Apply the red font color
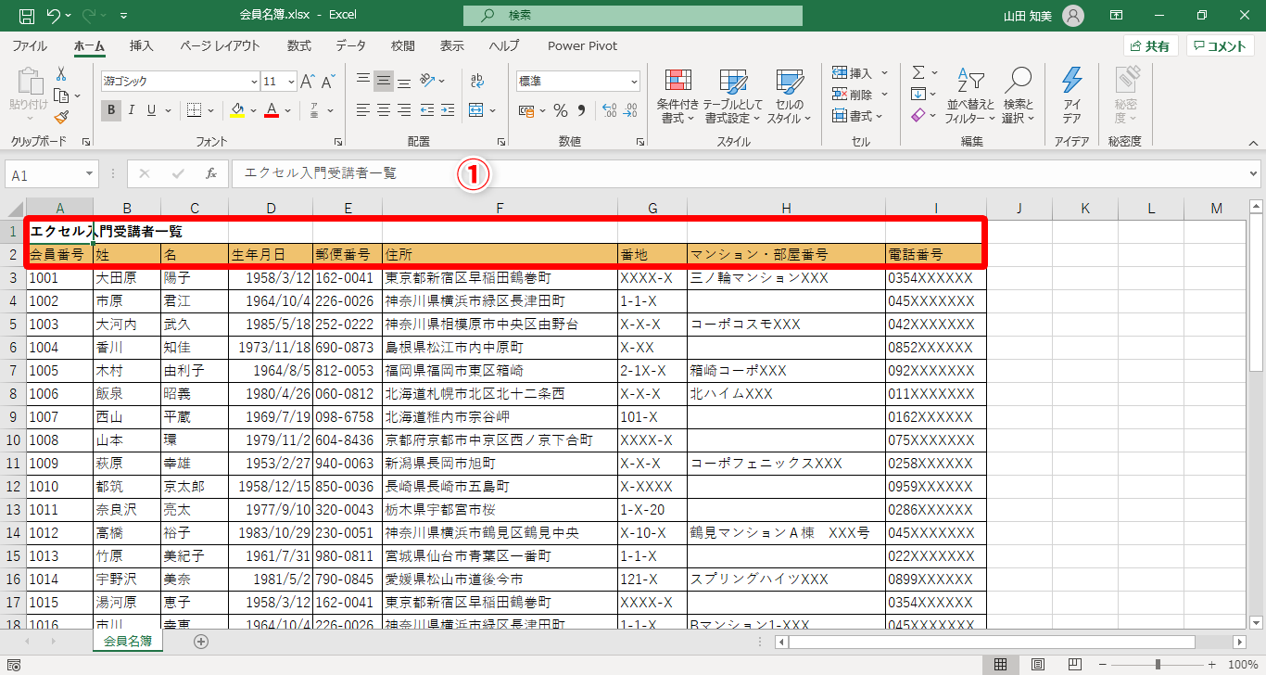Screen dimensions: 1266x675 coord(272,110)
